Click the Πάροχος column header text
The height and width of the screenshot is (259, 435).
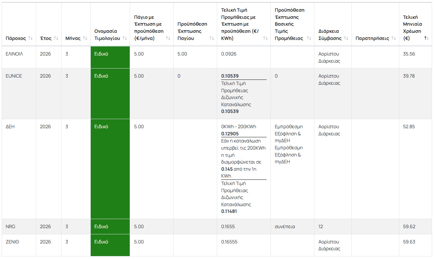(16, 38)
